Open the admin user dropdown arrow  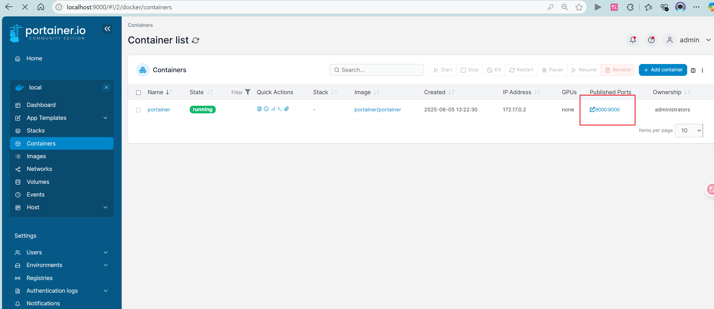coord(708,40)
